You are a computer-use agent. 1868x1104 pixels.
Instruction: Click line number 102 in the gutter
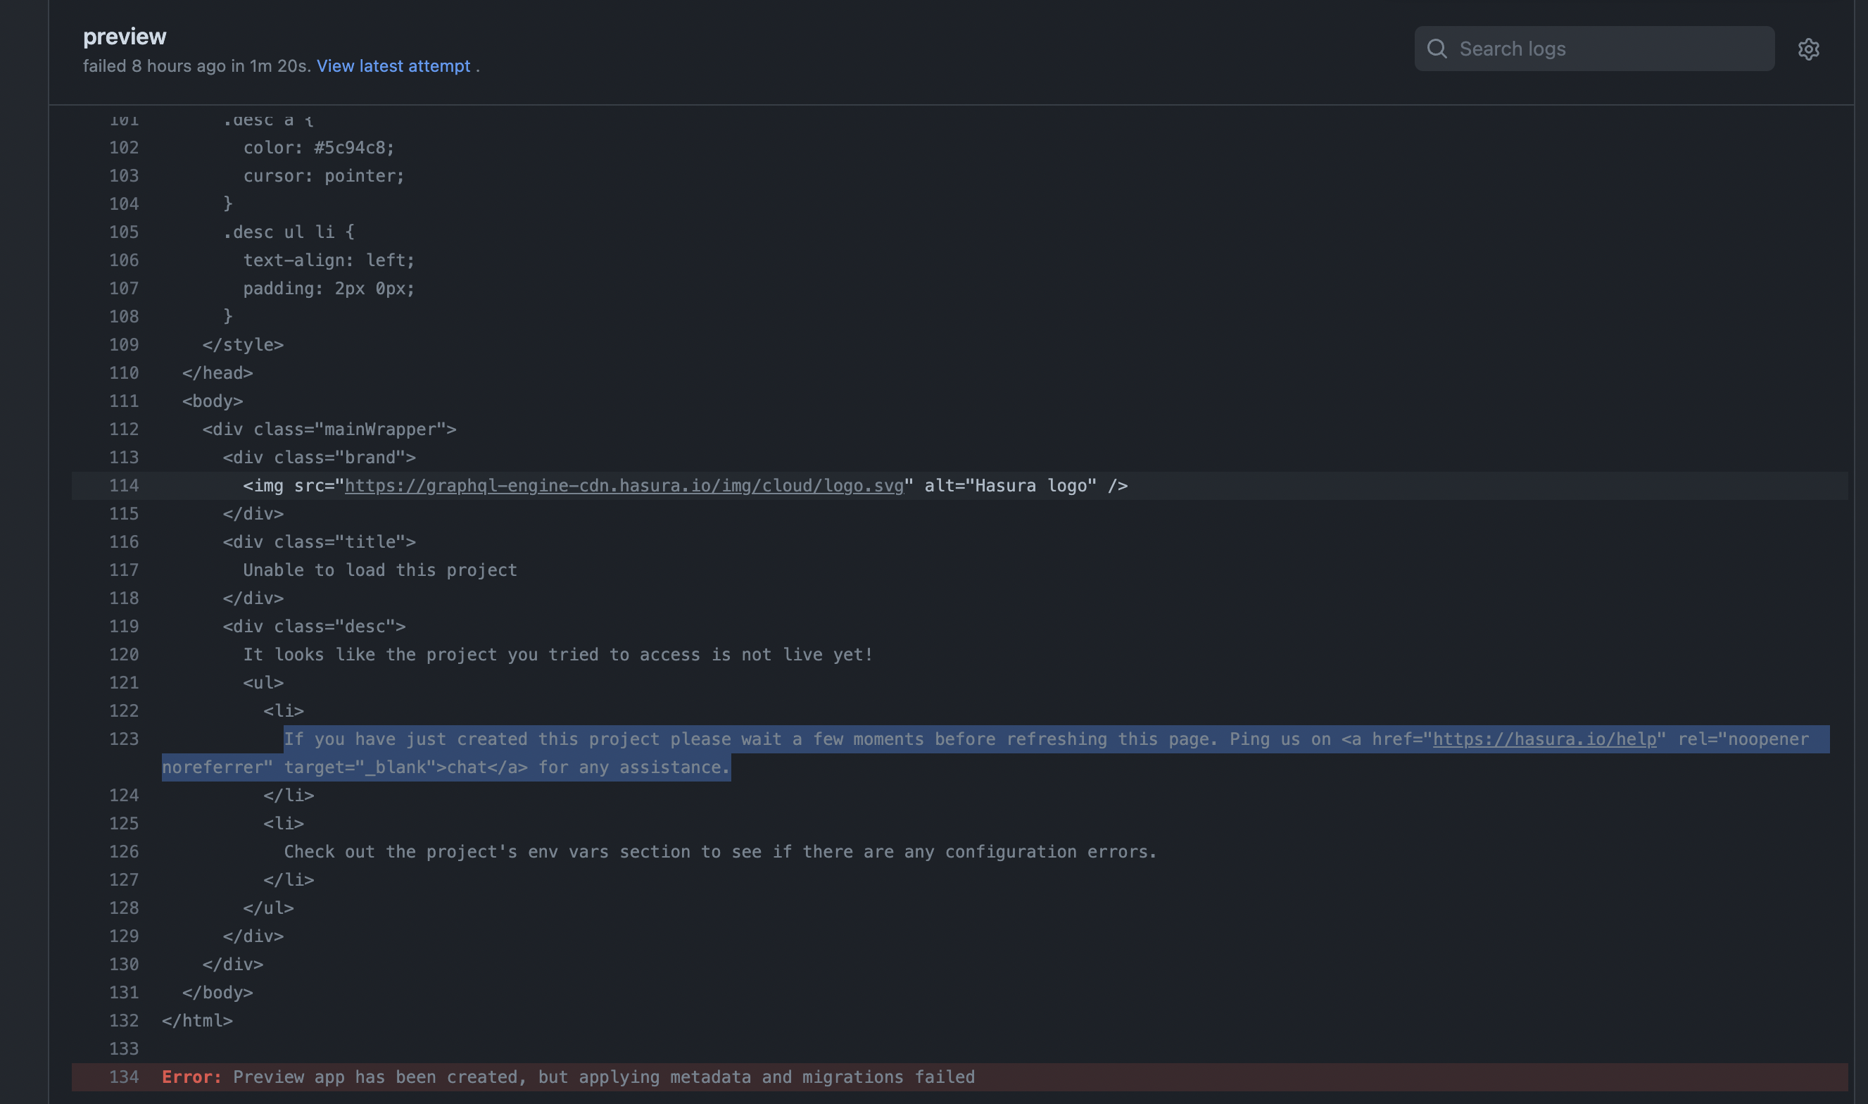click(123, 148)
